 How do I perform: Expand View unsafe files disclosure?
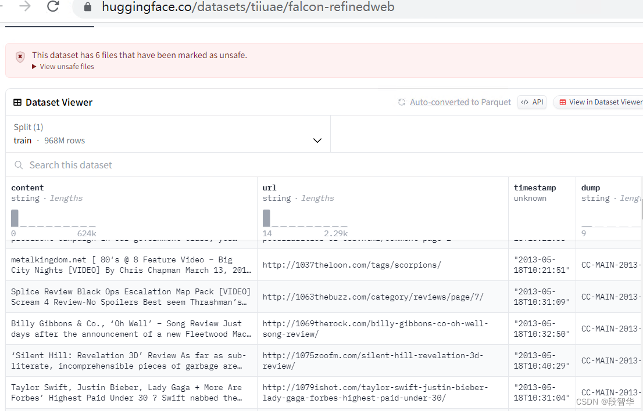click(x=63, y=67)
